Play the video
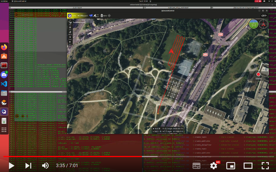This screenshot has width=276, height=172. [x=11, y=166]
